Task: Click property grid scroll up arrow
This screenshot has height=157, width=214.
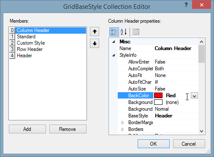Action: 202,42
